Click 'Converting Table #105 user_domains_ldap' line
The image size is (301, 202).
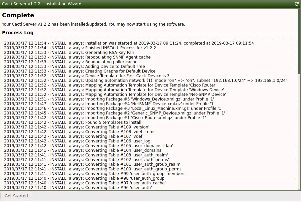pos(88,146)
